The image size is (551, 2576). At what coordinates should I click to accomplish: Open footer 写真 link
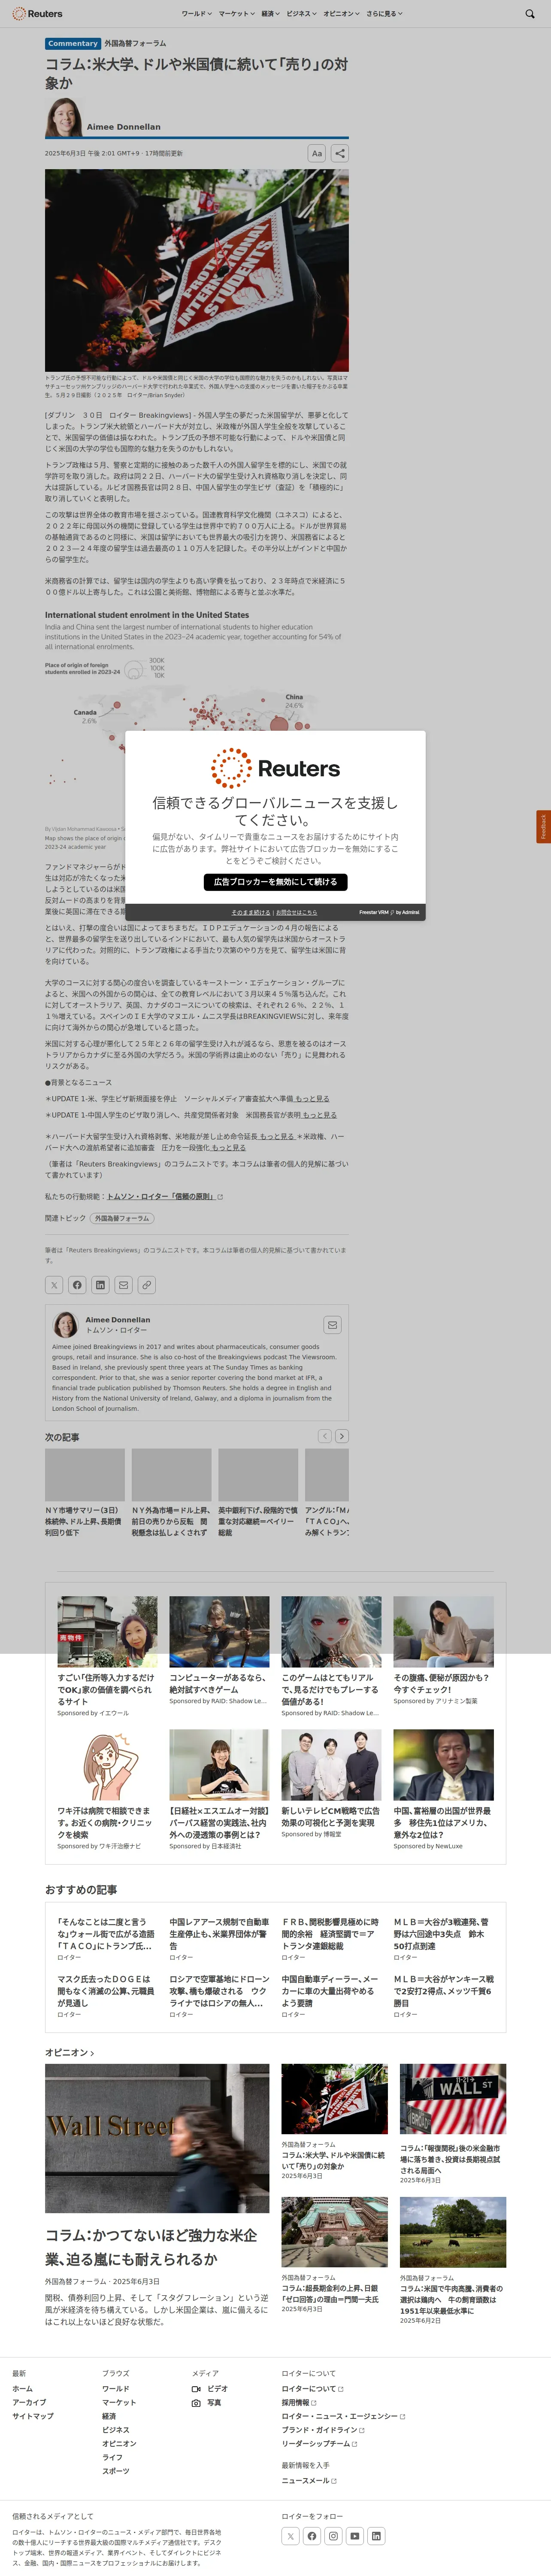tap(207, 2402)
